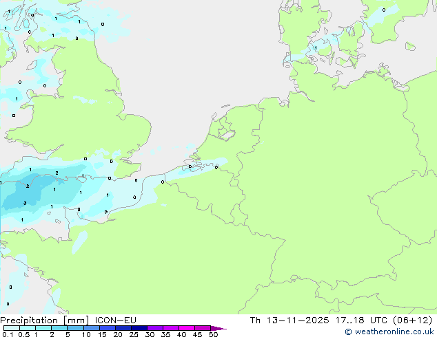Viewport: 437px width, 337px height.
Task: Click the legend value label '0.5'
Action: click(23, 334)
